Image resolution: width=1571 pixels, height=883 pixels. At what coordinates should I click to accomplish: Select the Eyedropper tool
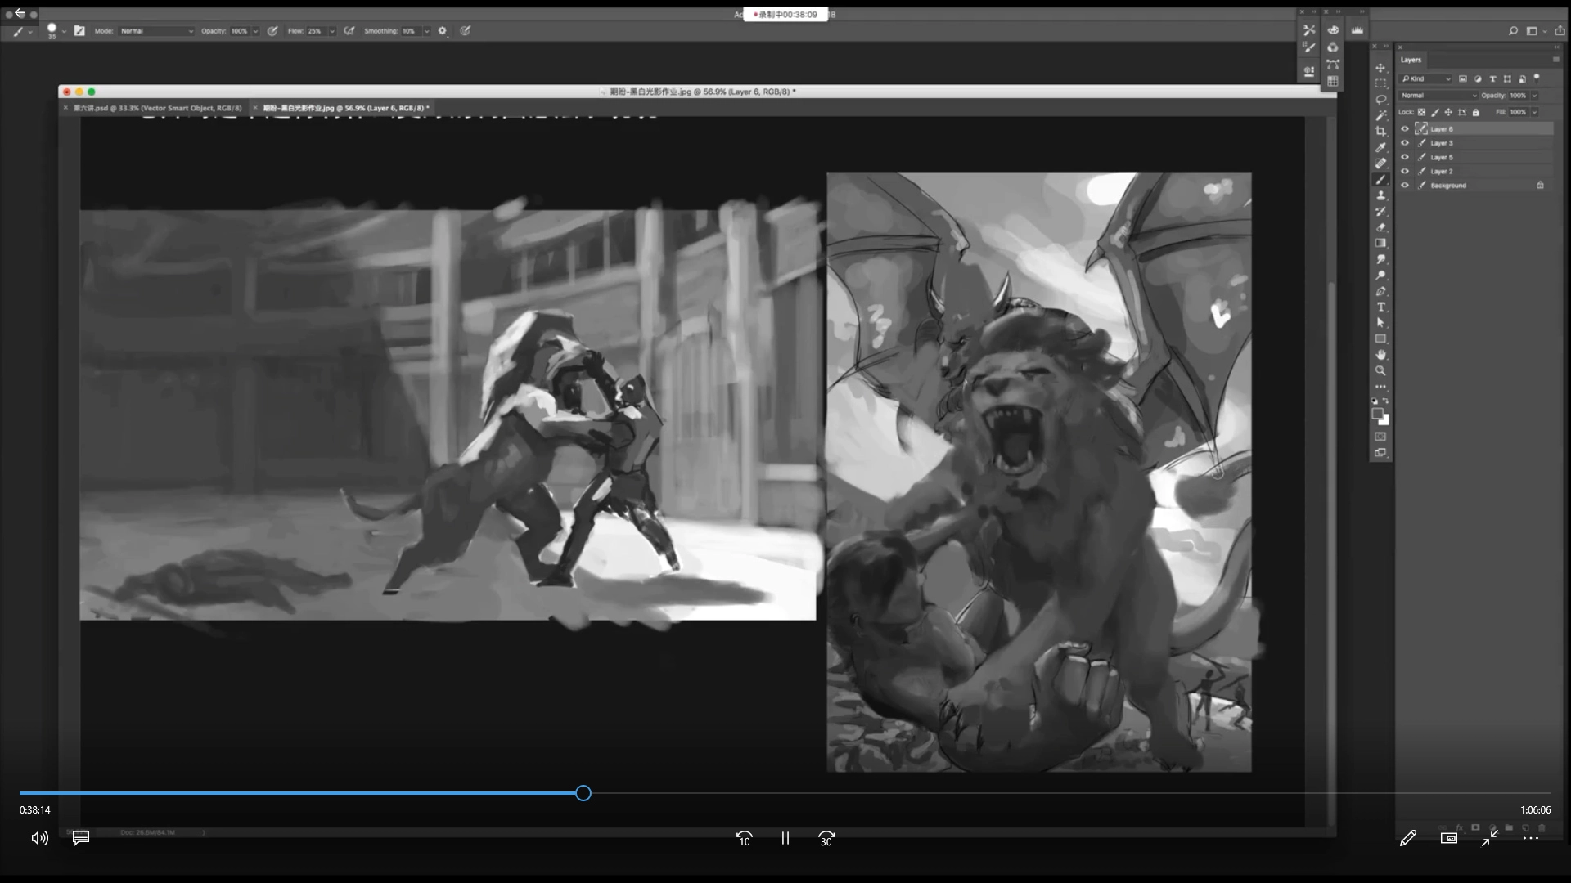[x=1380, y=147]
